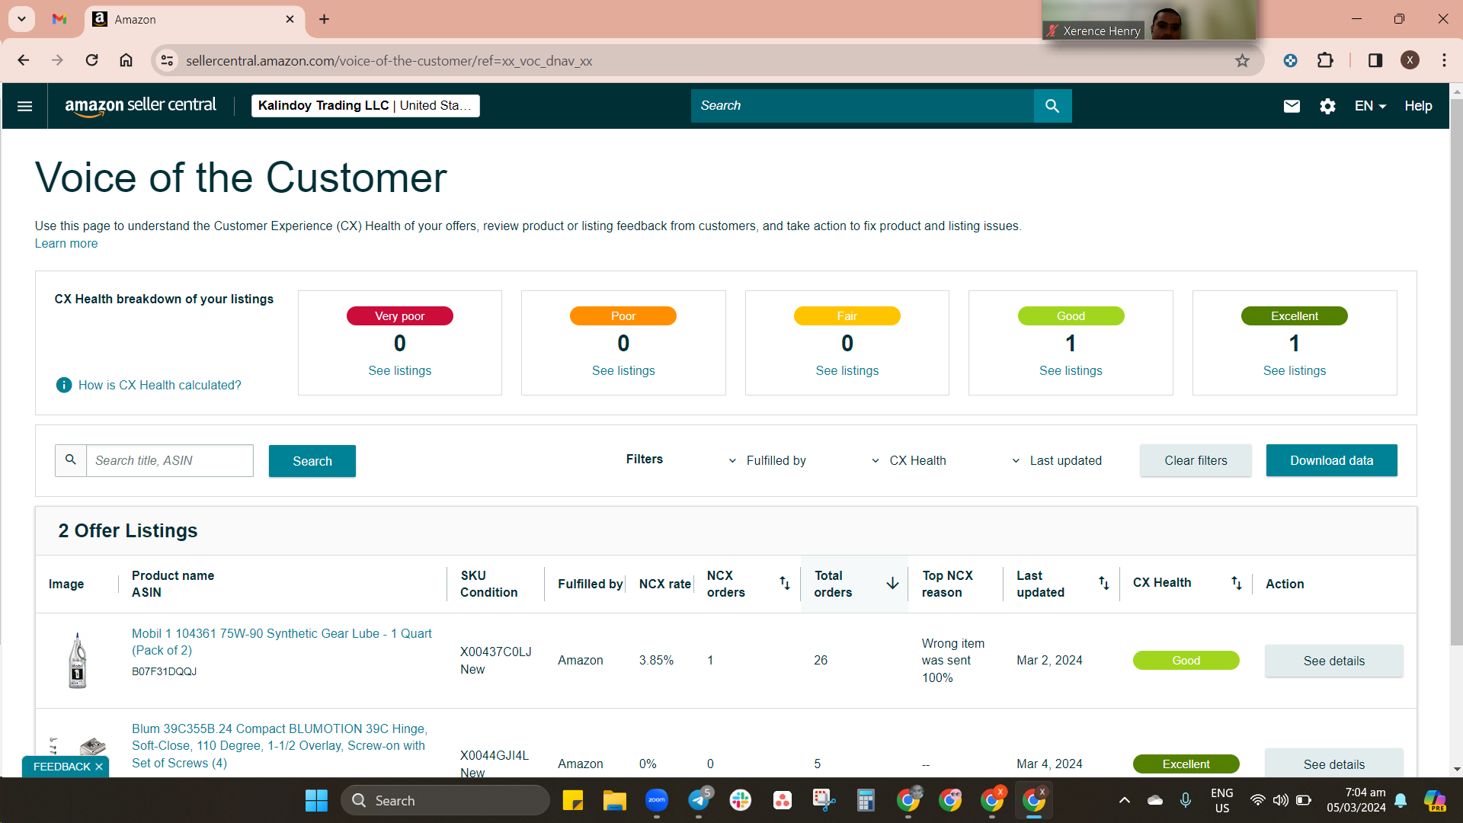Click the Clear filters button

[x=1196, y=460]
